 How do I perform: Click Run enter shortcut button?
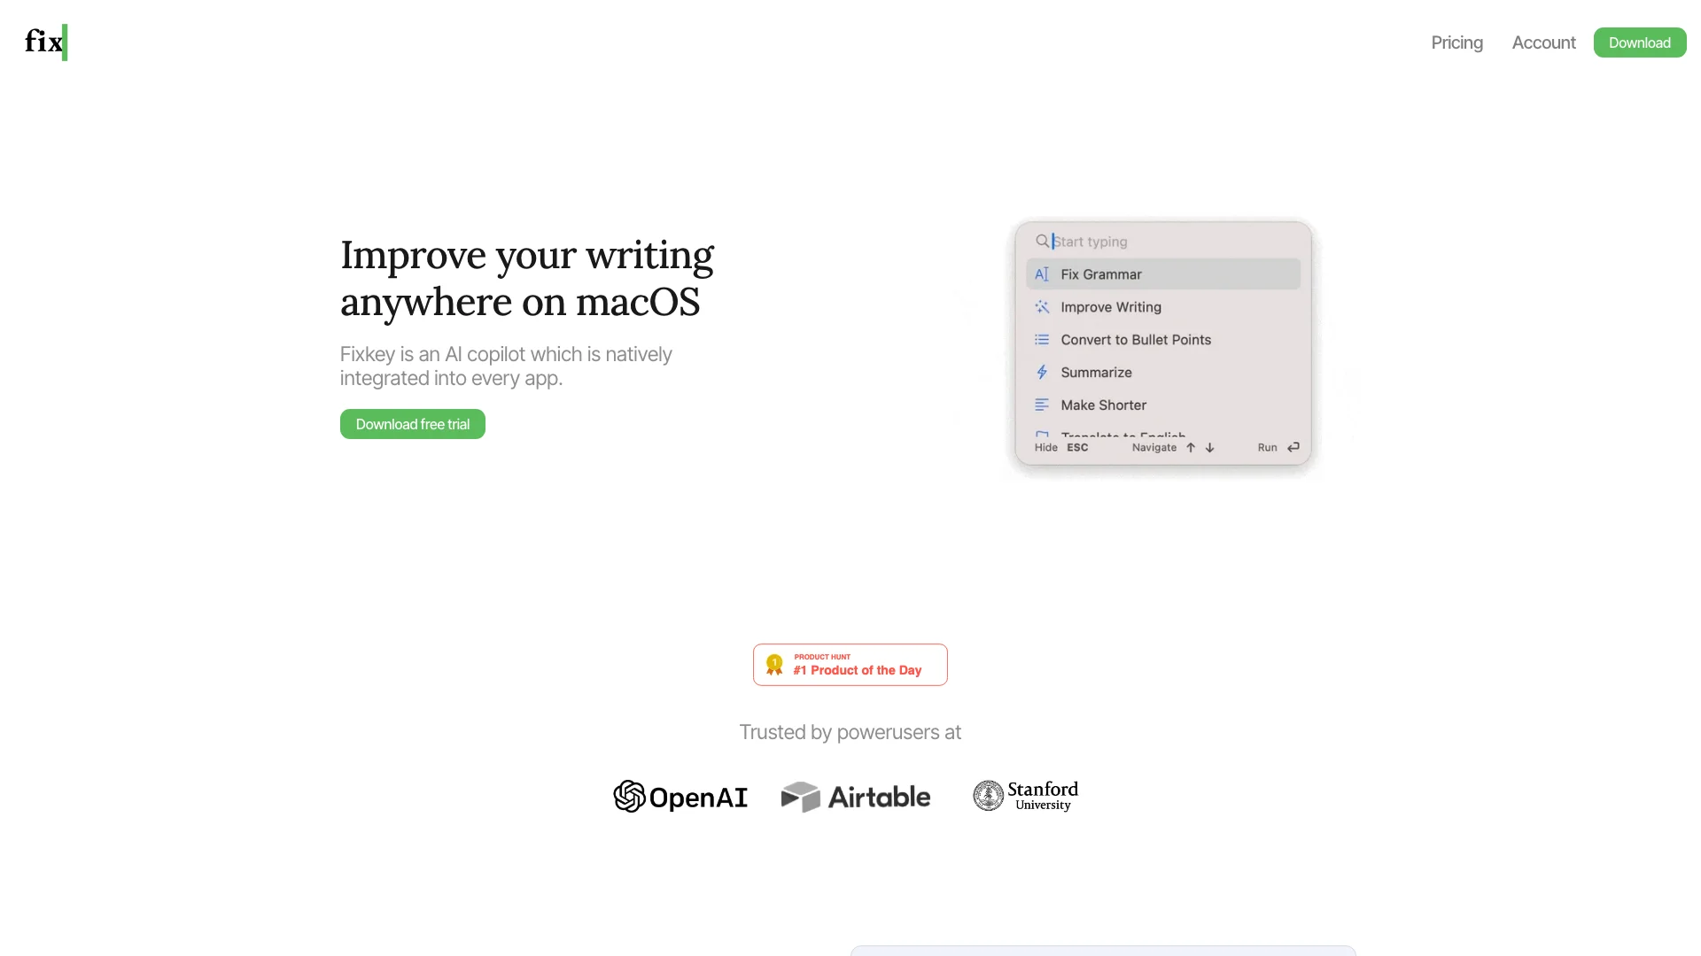1278,447
